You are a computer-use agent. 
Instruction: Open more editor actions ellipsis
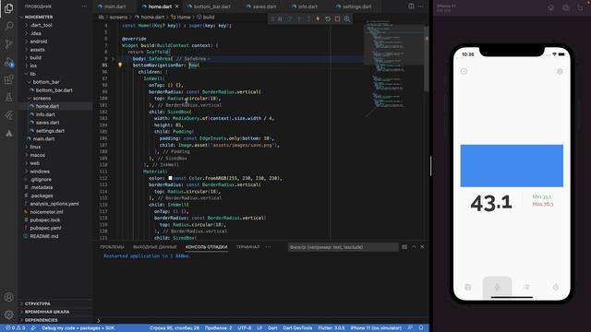point(421,6)
